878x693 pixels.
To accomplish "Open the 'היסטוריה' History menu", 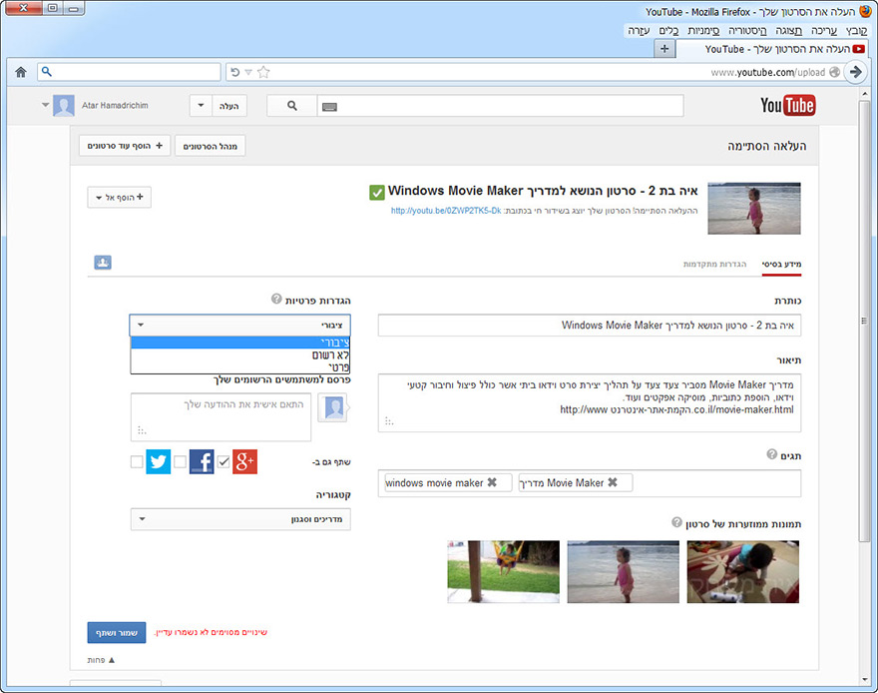I will pos(747,30).
